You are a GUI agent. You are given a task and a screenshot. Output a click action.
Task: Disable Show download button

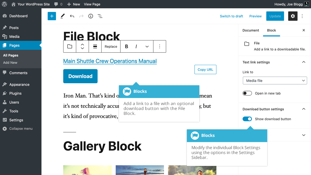pos(247,119)
